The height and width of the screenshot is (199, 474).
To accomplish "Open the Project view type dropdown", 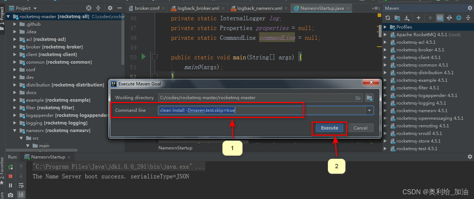I will point(35,8).
